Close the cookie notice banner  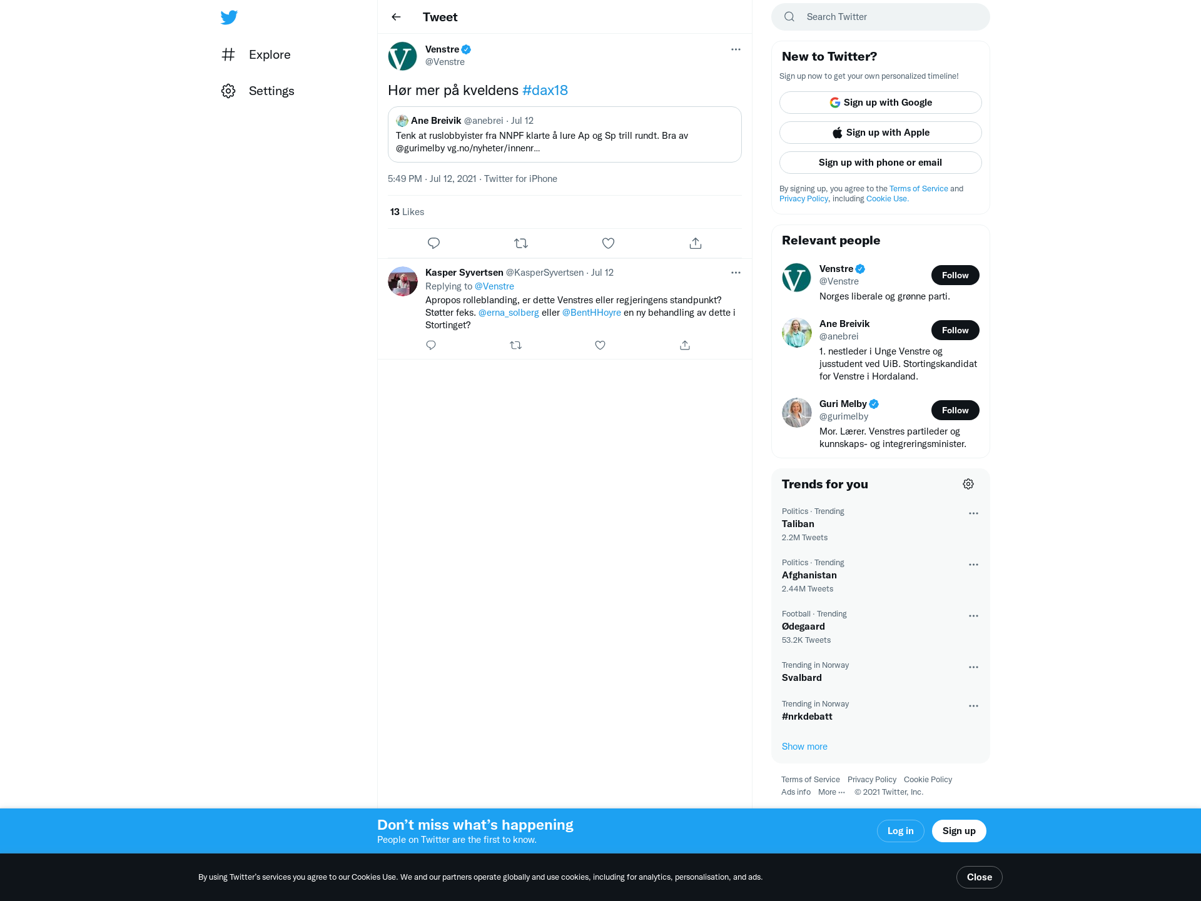979,877
